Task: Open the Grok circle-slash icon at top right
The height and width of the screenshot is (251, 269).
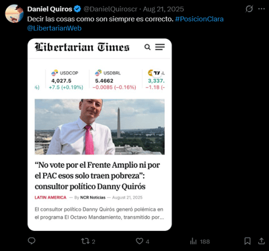Action: pyautogui.click(x=249, y=9)
